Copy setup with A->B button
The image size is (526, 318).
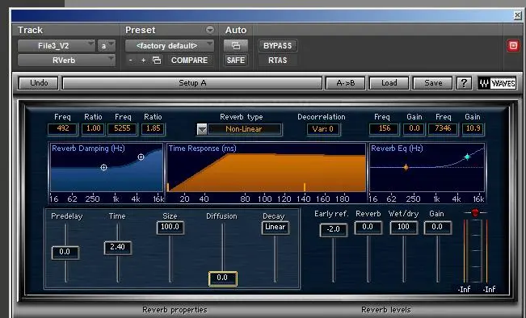[345, 83]
